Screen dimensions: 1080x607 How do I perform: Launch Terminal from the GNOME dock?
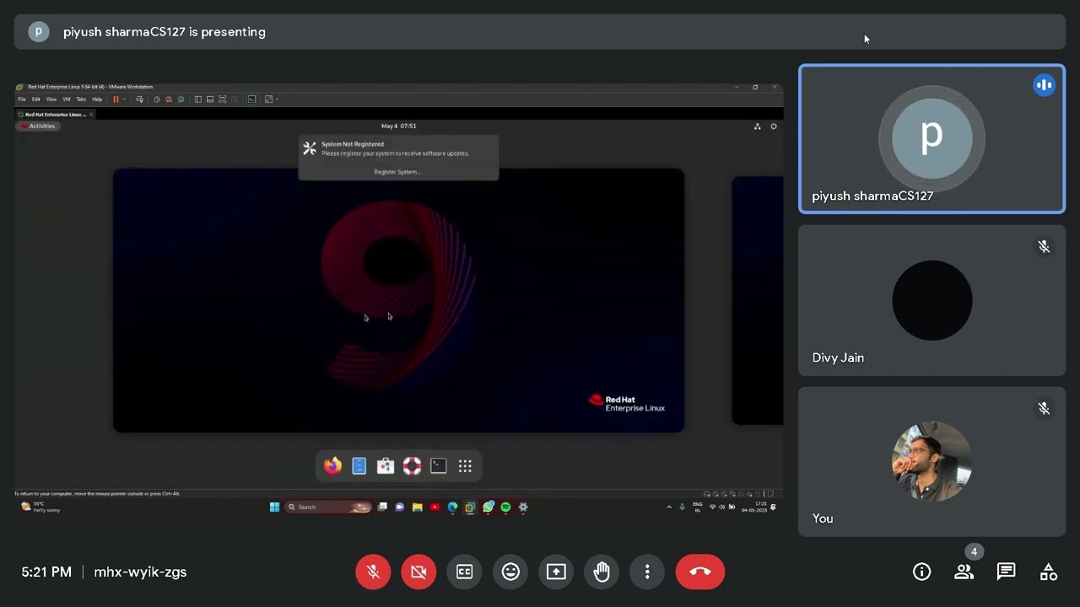(x=438, y=465)
